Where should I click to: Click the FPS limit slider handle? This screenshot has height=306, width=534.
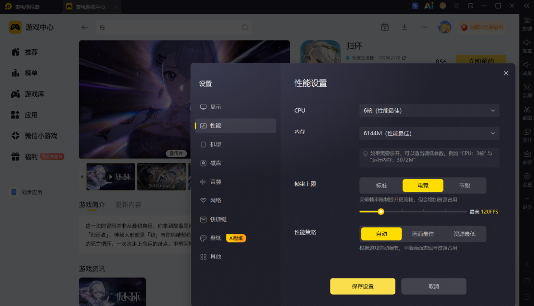coord(381,212)
